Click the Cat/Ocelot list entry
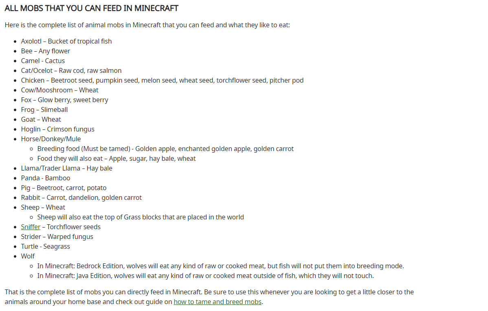Viewport: 488px width, 311px height. coord(71,71)
